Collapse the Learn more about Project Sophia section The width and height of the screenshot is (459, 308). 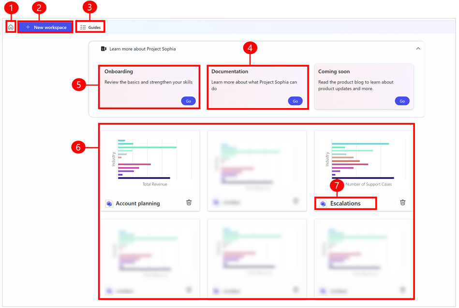pos(418,48)
